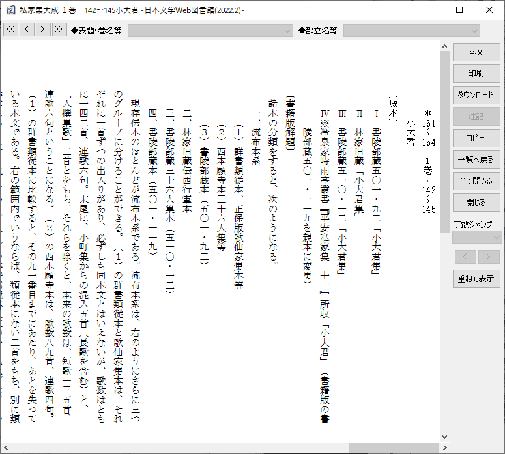Screen dimensions: 505x454
Task: Click vertical scrollbar down arrow
Action: [445, 437]
